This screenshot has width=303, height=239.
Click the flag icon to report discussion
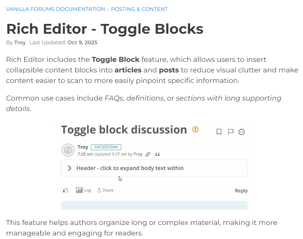pos(231,132)
